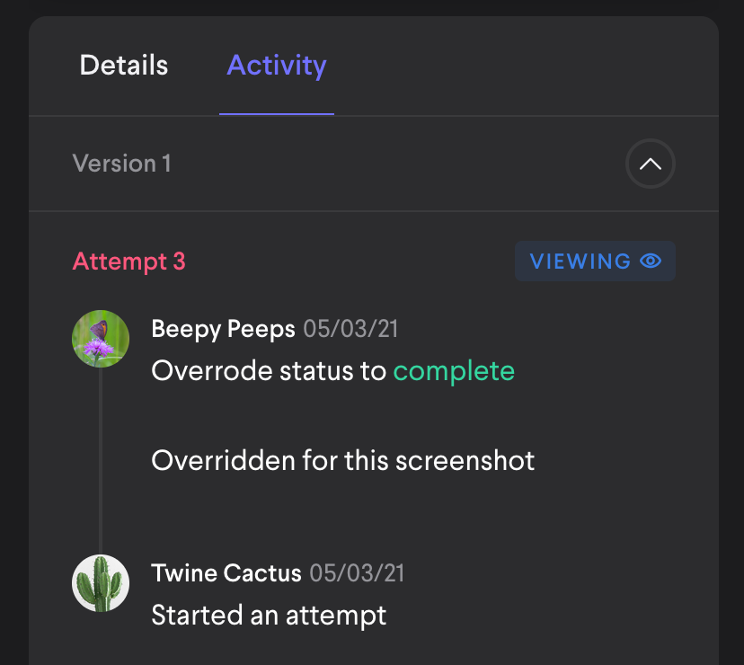Screen dimensions: 744x665
Task: Toggle viewing state with the eye toggle
Action: [x=651, y=261]
